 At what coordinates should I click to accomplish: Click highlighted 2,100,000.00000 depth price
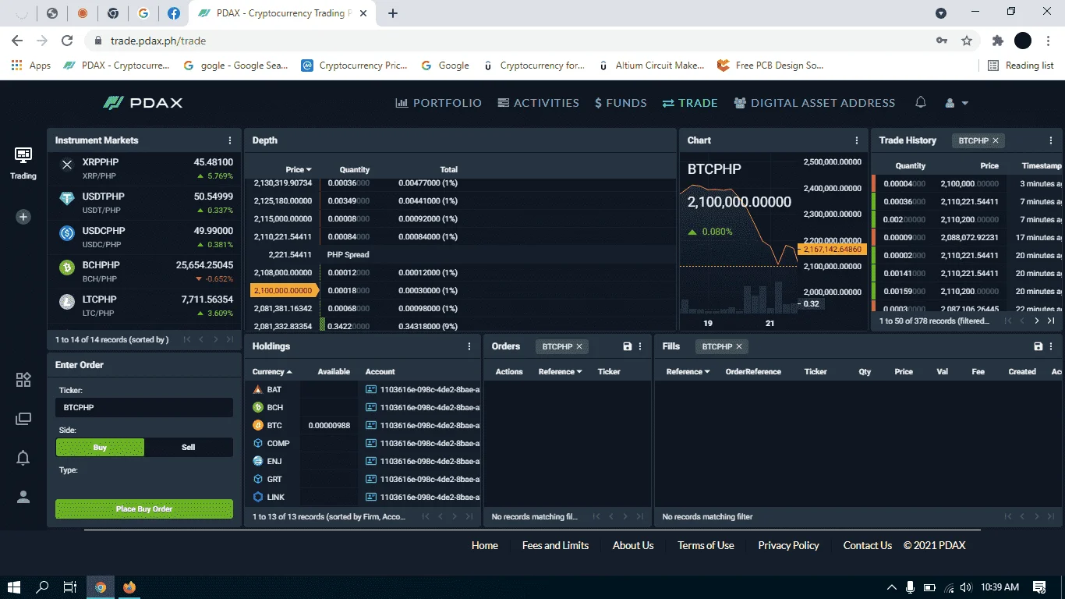[x=284, y=290]
